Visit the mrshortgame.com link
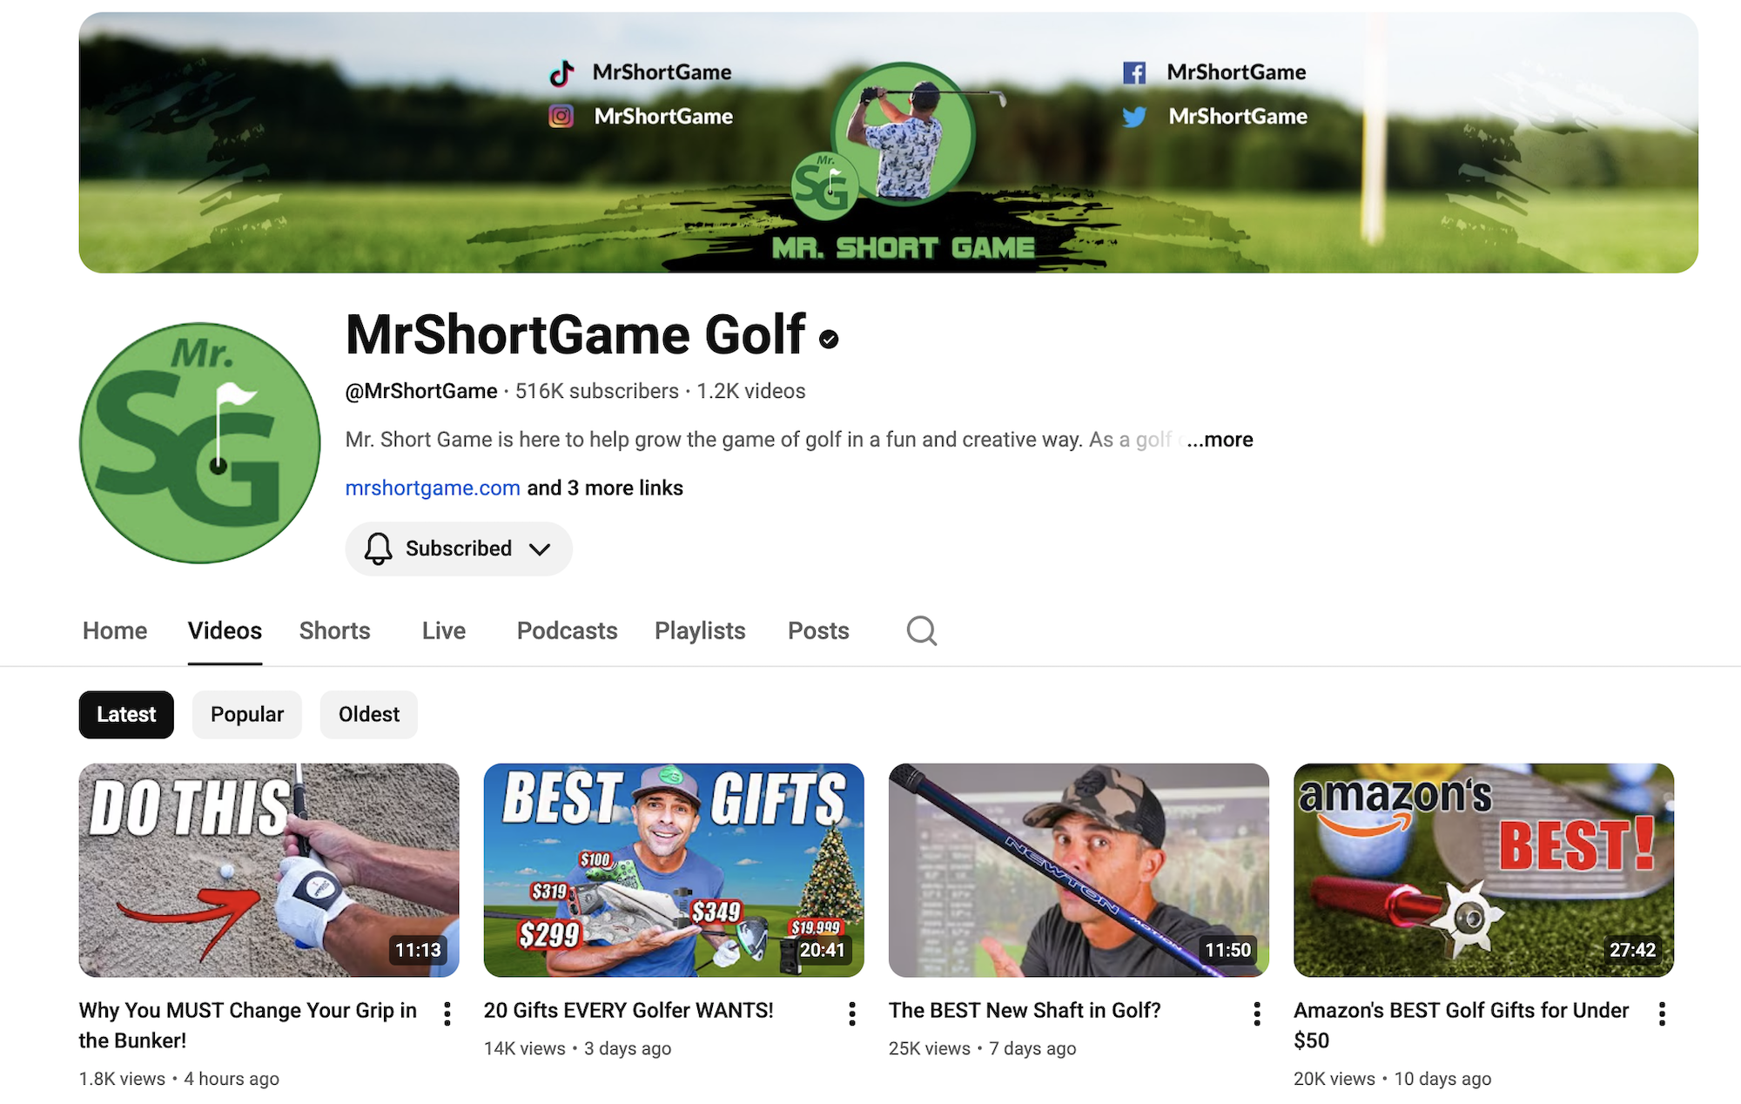Viewport: 1741px width, 1104px height. (x=433, y=488)
